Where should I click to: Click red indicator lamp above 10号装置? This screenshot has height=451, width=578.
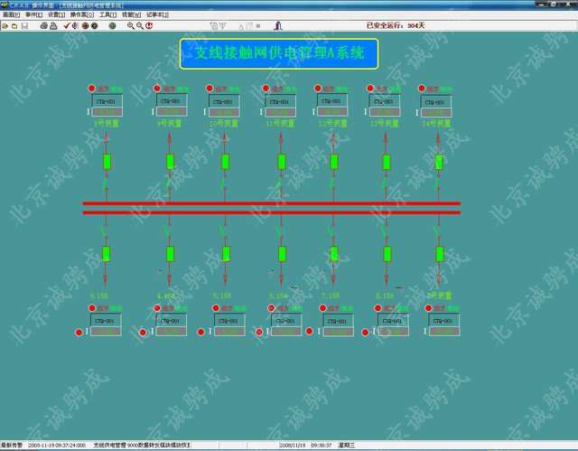(210, 89)
